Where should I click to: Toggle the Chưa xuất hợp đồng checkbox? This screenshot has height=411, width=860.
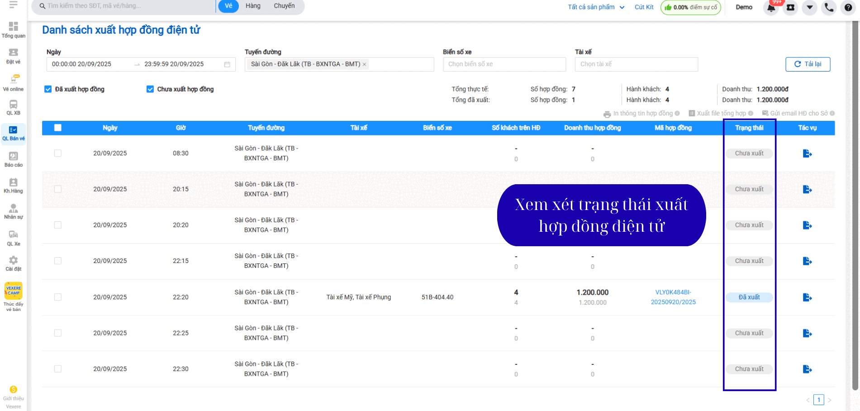point(150,89)
